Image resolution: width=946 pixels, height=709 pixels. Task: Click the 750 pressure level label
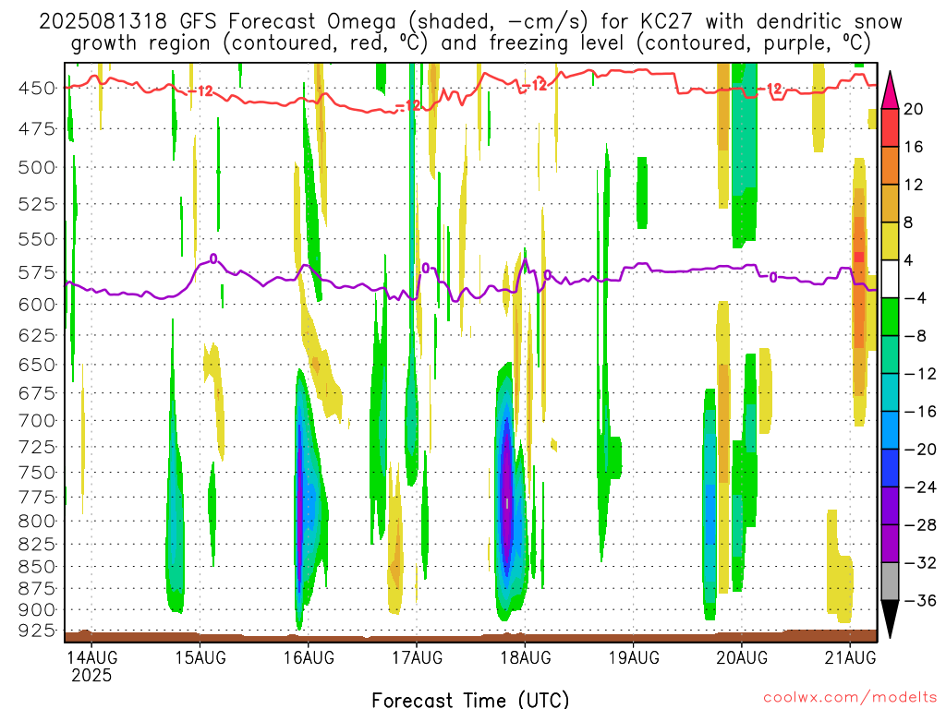click(x=37, y=472)
